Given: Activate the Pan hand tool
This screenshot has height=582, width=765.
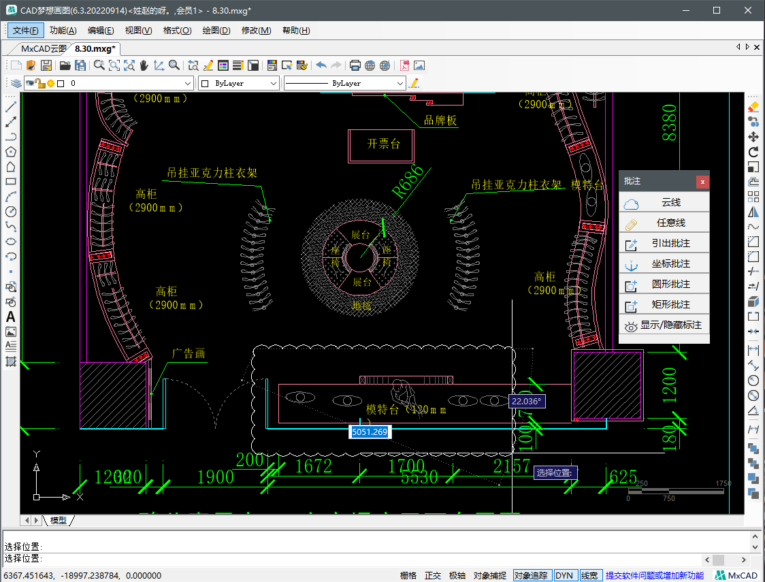Looking at the screenshot, I should tap(144, 65).
